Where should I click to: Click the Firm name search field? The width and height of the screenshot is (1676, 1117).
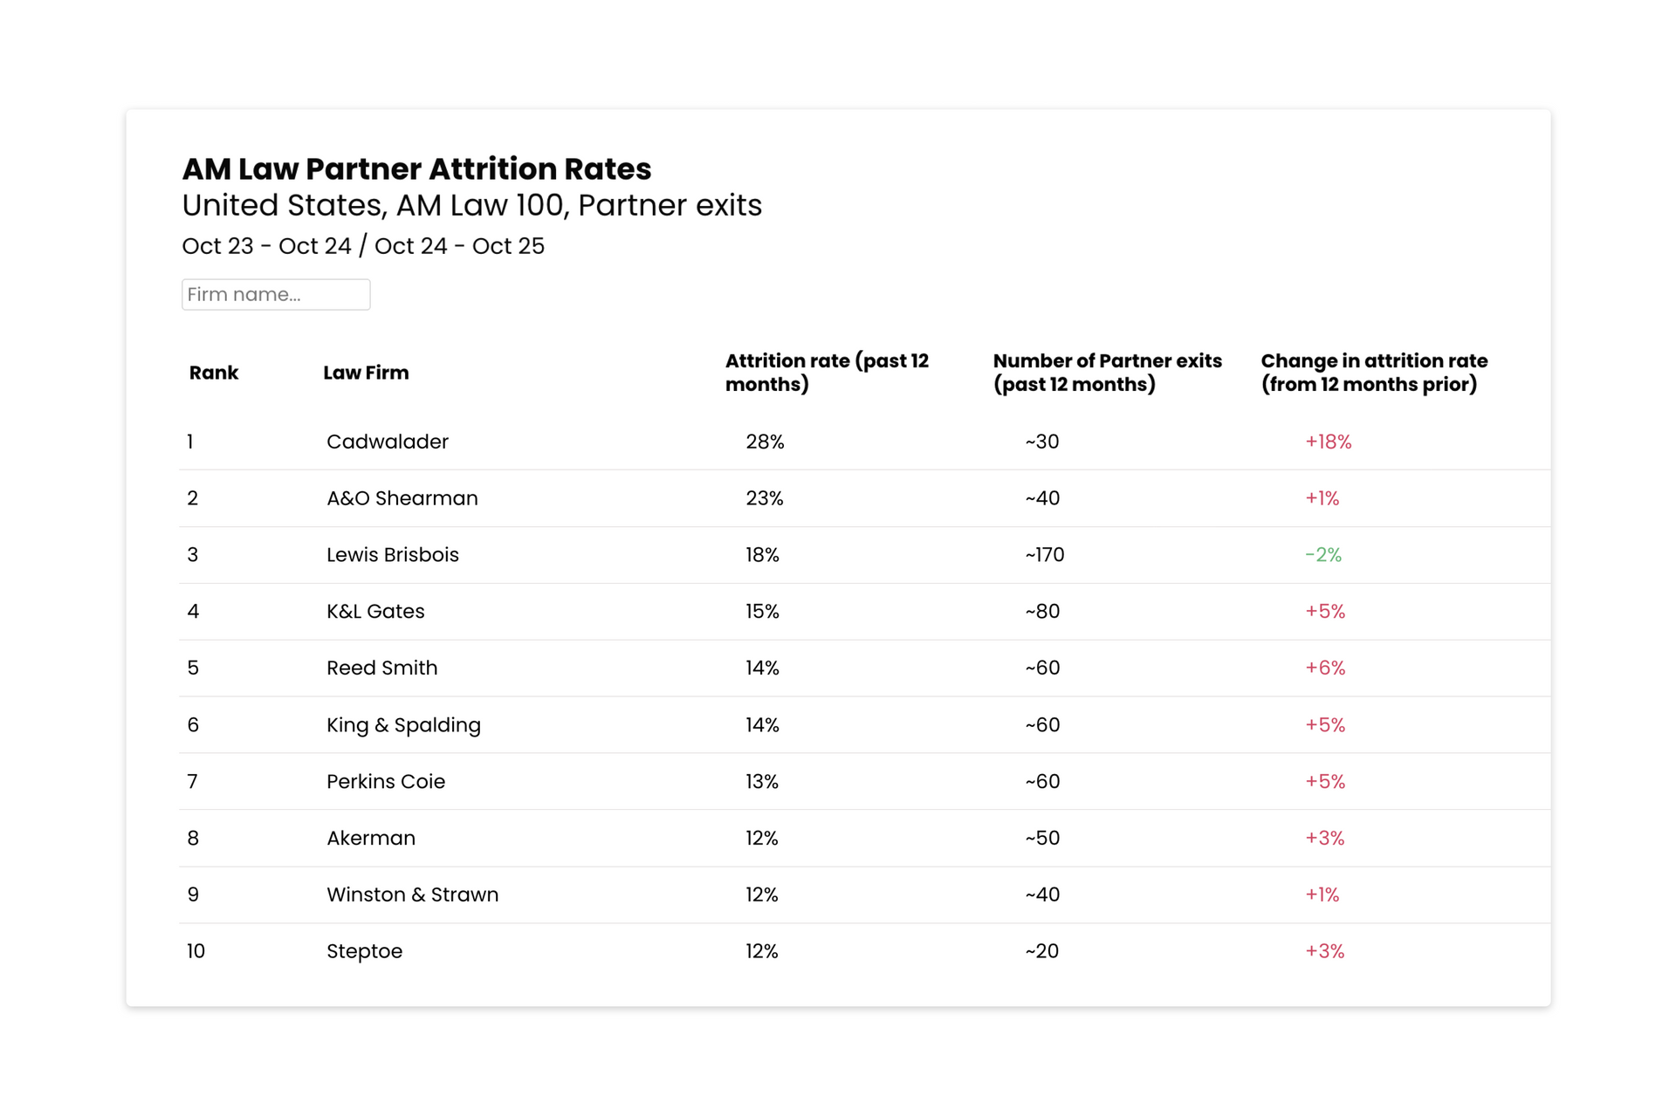275,294
